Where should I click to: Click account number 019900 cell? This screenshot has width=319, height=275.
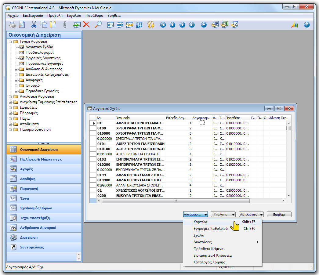[105, 180]
